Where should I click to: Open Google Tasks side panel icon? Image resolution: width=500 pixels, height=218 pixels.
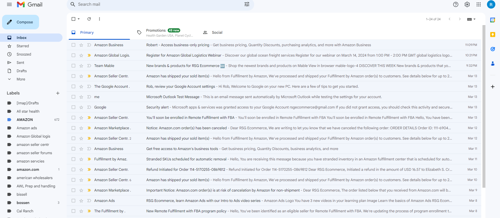pos(493,49)
